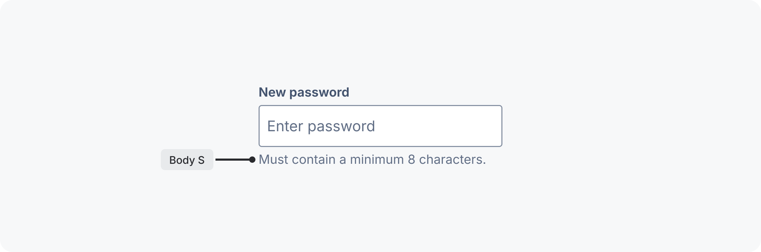761x252 pixels.
Task: Click the word "password" in the bold label
Action: (319, 92)
